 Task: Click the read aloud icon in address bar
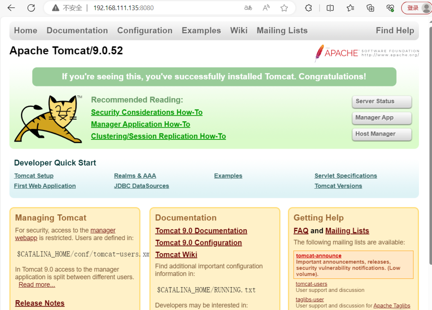[266, 8]
